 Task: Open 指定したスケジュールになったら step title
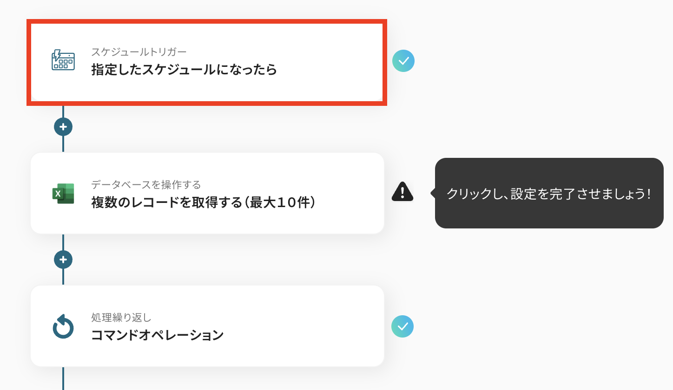(184, 70)
